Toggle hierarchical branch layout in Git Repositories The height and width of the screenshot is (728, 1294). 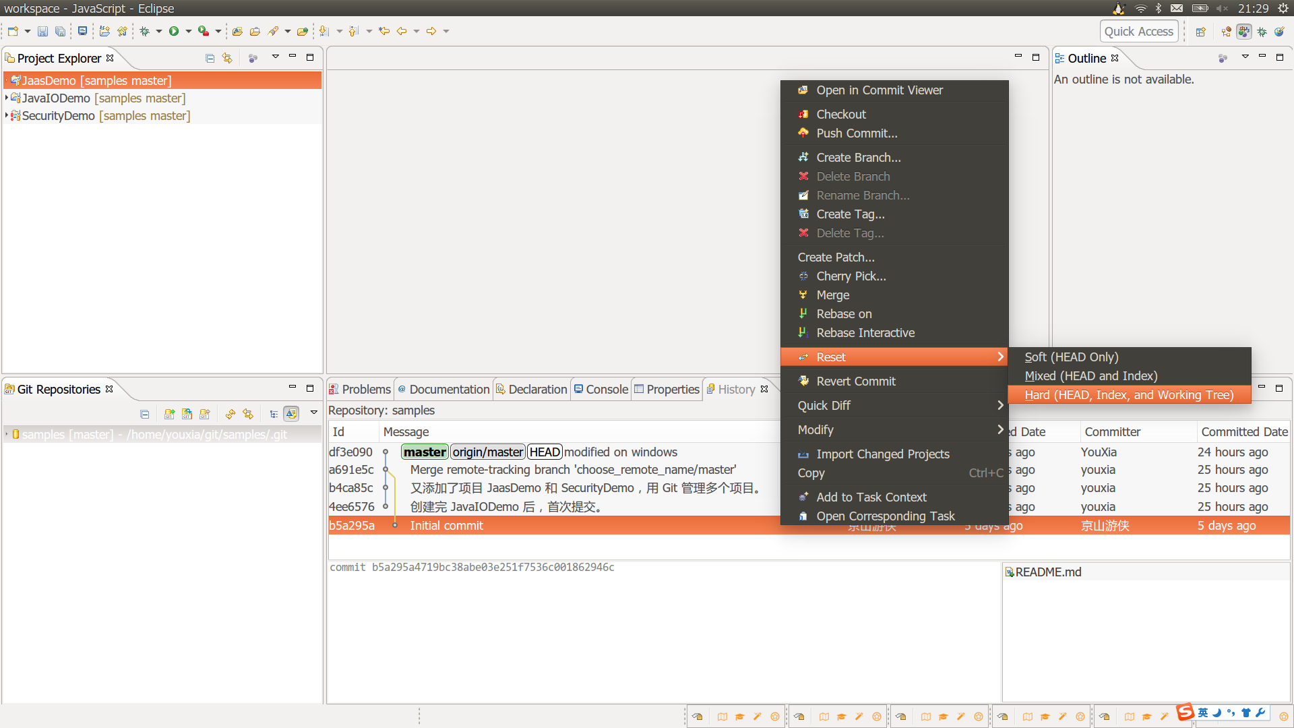(x=274, y=414)
